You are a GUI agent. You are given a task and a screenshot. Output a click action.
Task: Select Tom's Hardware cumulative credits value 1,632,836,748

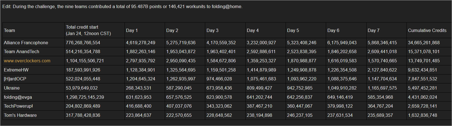point(422,115)
